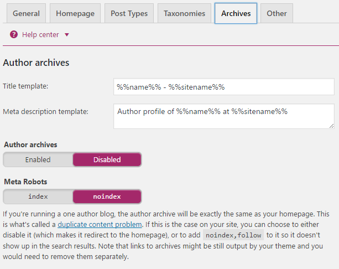
Task: Click the Title template input field
Action: 223,87
